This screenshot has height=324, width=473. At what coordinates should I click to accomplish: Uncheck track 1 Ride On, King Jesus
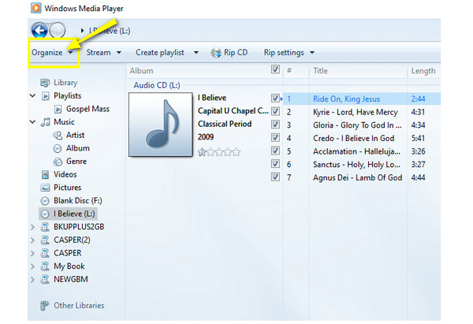tap(275, 98)
